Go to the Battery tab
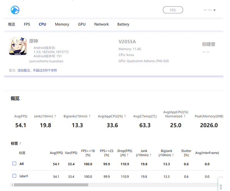 [123, 24]
